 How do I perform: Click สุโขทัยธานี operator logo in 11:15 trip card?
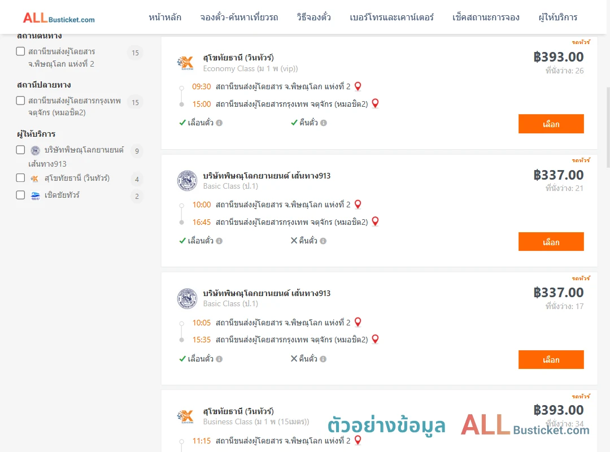pyautogui.click(x=186, y=416)
